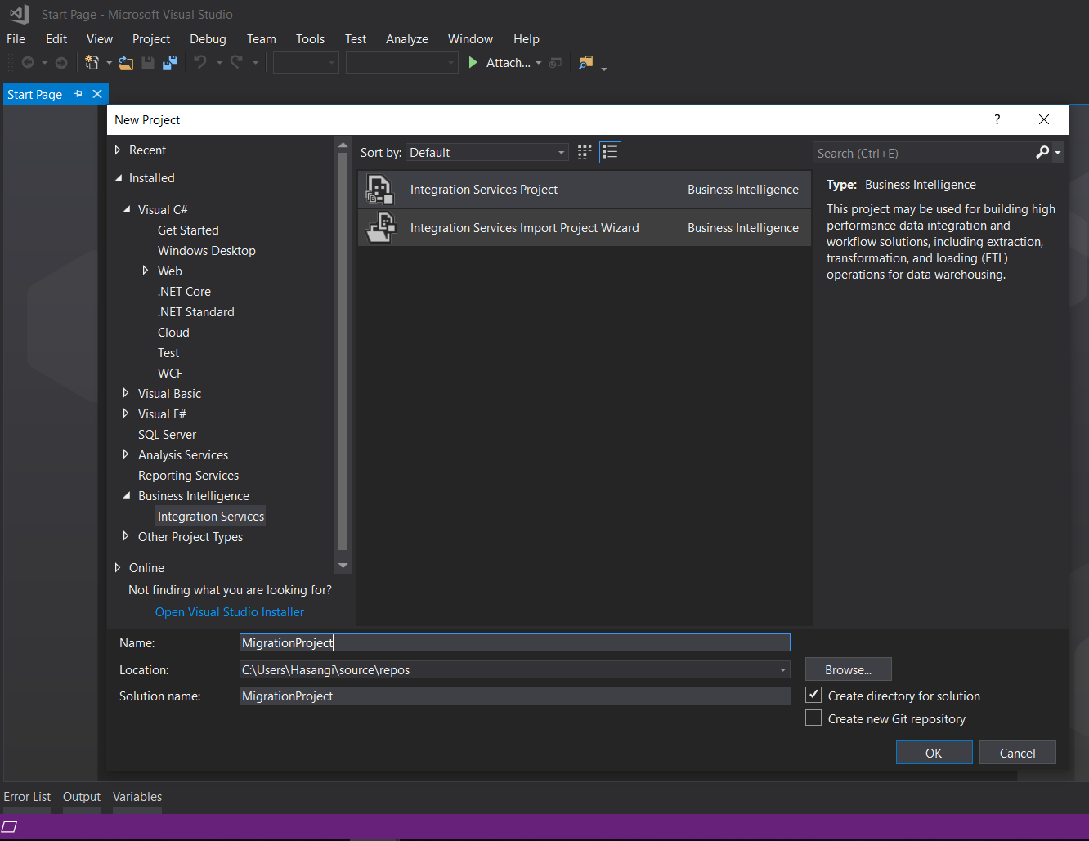
Task: Click the Import Project Wizard icon
Action: pyautogui.click(x=380, y=227)
